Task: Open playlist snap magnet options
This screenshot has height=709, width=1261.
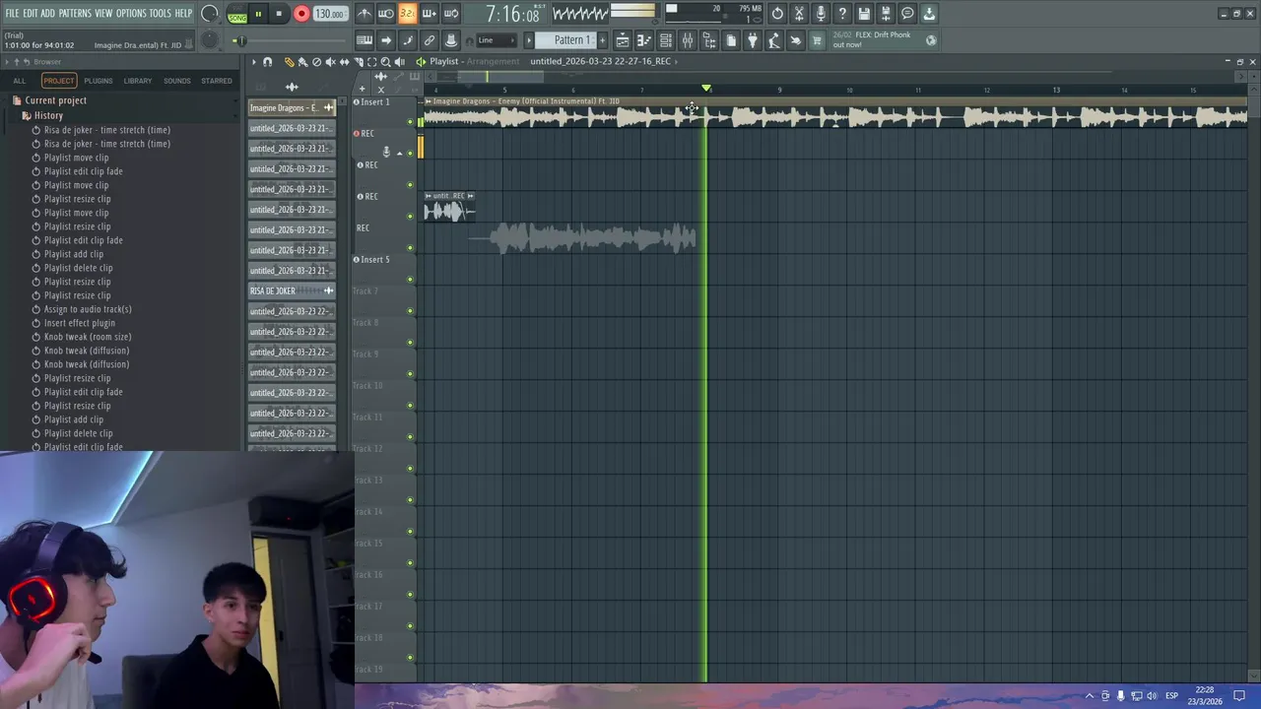Action: [x=267, y=62]
